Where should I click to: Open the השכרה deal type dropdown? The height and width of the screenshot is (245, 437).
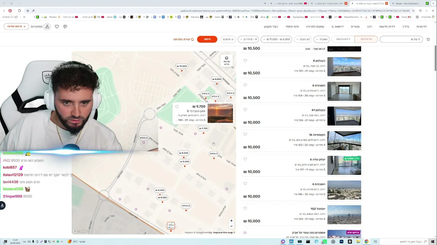[x=322, y=39]
